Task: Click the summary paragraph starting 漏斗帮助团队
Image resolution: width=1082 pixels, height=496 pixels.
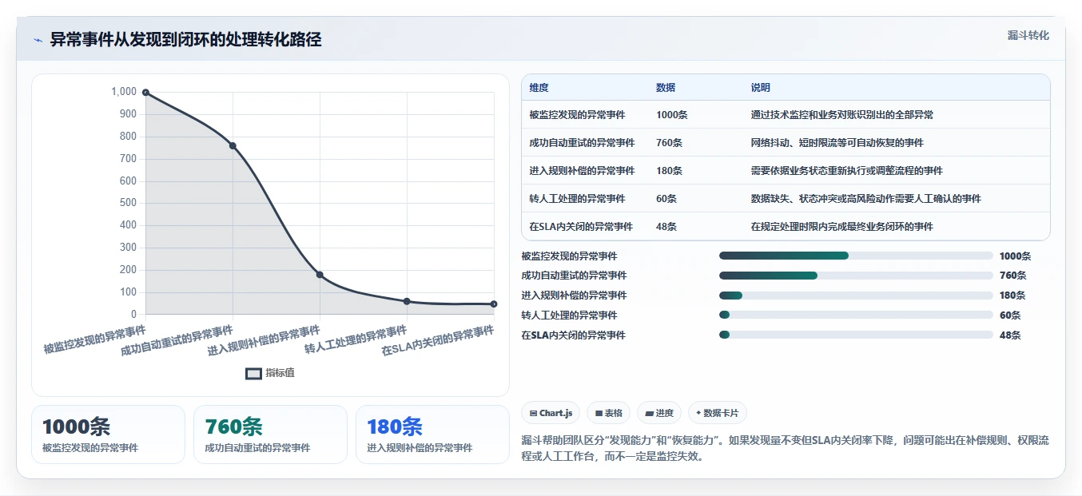Action: (x=785, y=449)
